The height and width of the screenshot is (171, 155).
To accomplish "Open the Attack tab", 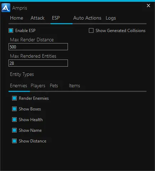I will [37, 18].
